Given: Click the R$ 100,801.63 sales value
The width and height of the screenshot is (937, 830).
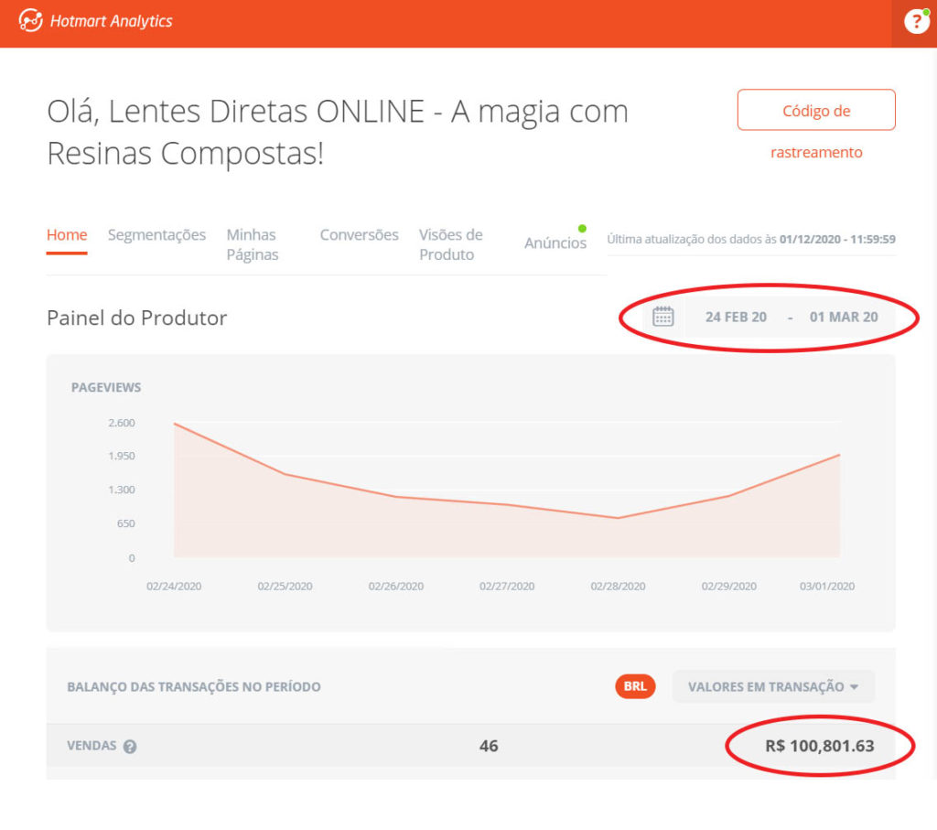Looking at the screenshot, I should 819,746.
